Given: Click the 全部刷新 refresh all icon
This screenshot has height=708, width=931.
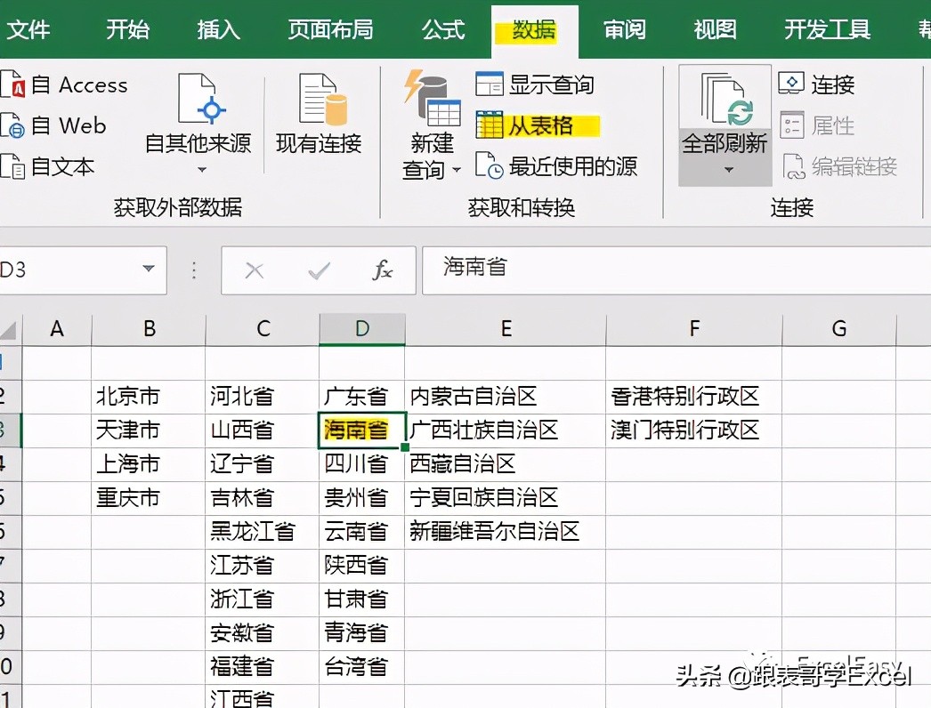Looking at the screenshot, I should [726, 99].
